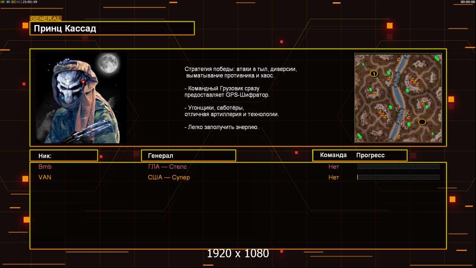This screenshot has width=476, height=268.
Task: Click the Угонщики, саботёры text line
Action: click(x=232, y=111)
